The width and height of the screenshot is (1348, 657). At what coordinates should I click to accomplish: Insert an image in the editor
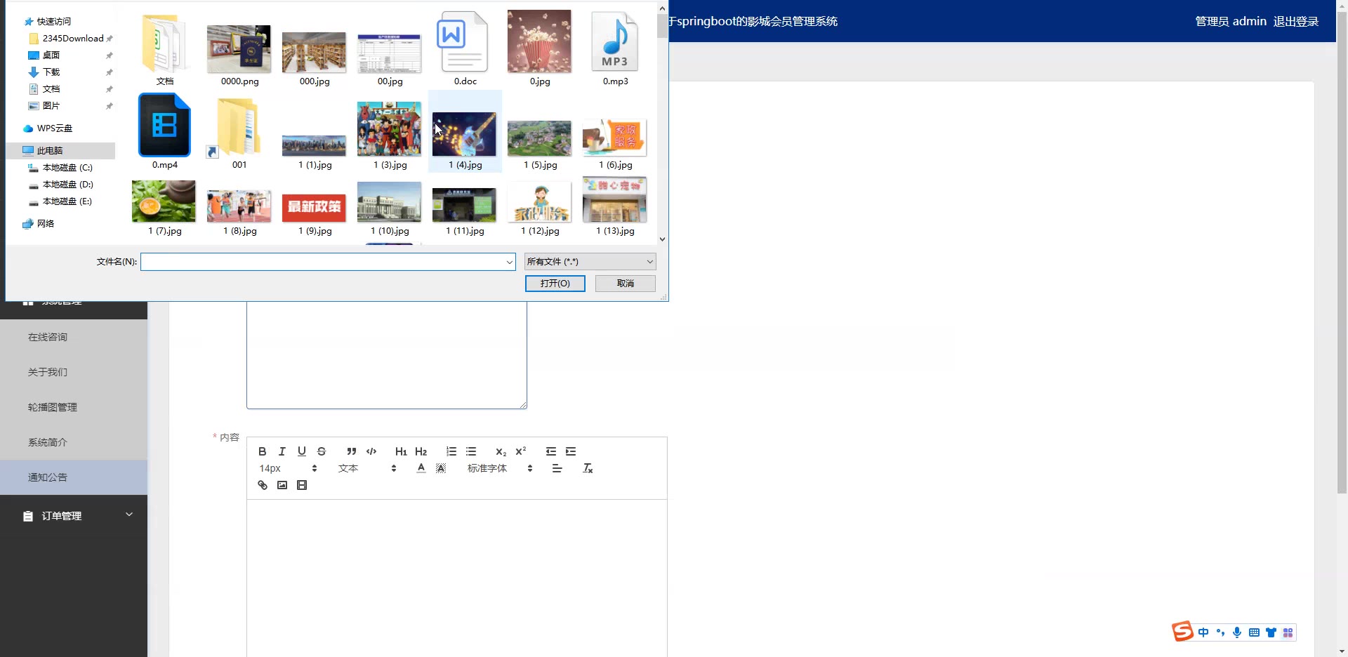tap(282, 485)
